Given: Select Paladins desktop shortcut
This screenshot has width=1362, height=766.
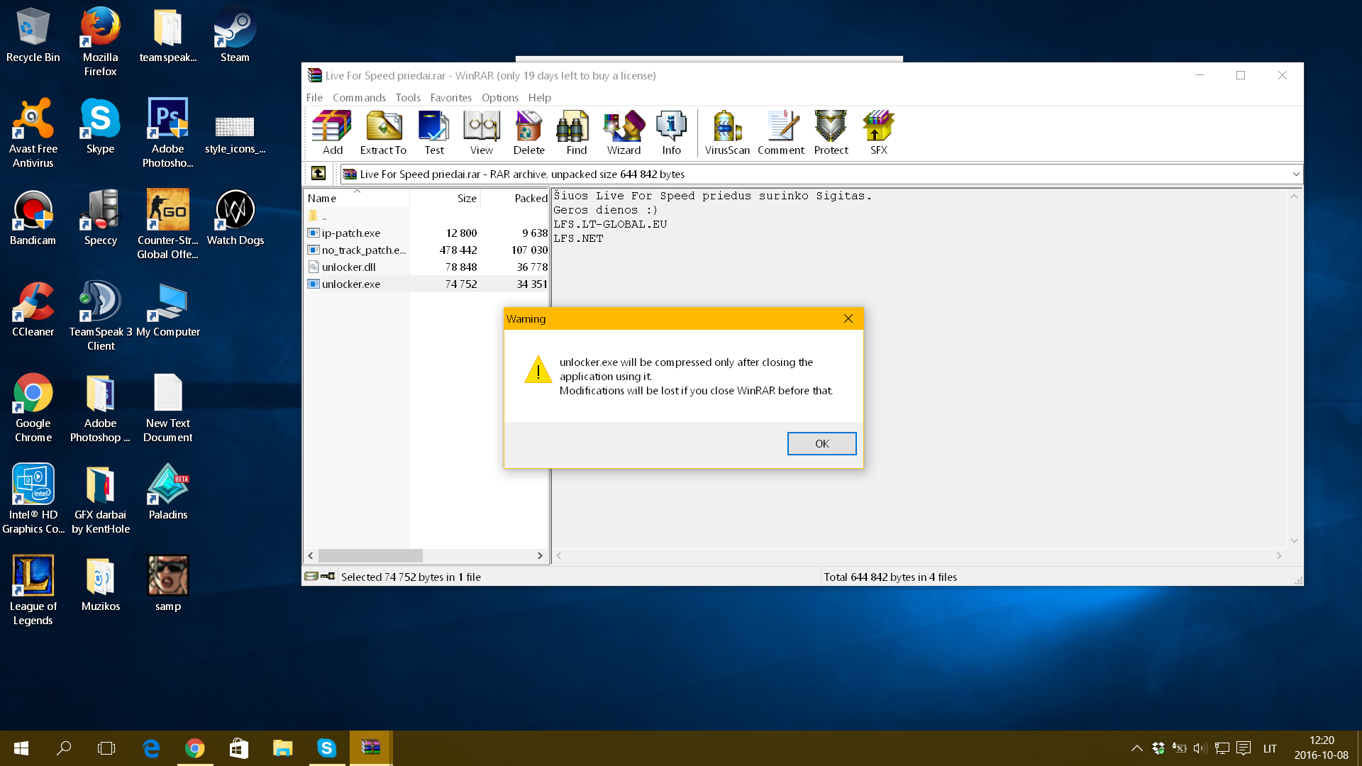Looking at the screenshot, I should pyautogui.click(x=167, y=492).
